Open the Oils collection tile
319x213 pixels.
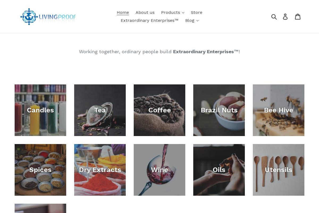click(x=219, y=170)
